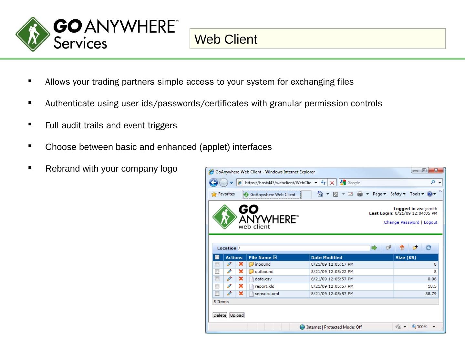
Task: Click the Up One Level folder icon
Action: (389, 248)
